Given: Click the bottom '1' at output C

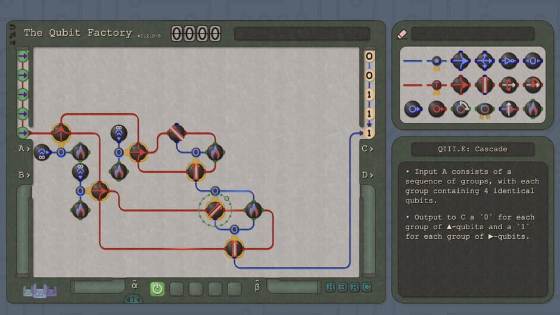Looking at the screenshot, I should pyautogui.click(x=369, y=133).
